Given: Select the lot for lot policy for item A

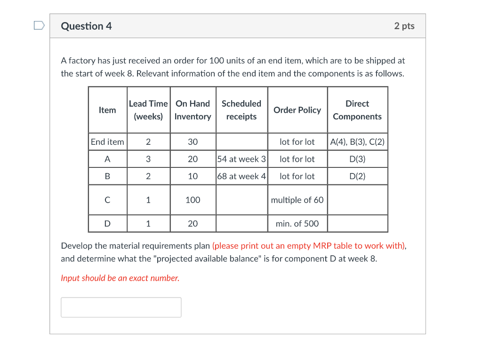Looking at the screenshot, I should point(297,159).
